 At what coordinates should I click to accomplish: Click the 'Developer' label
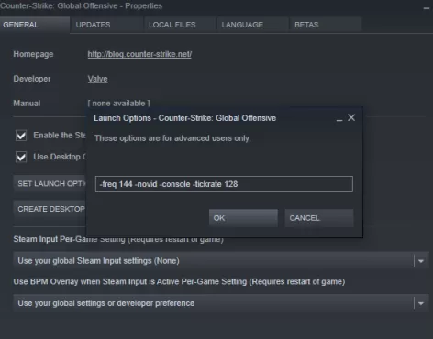pos(32,79)
